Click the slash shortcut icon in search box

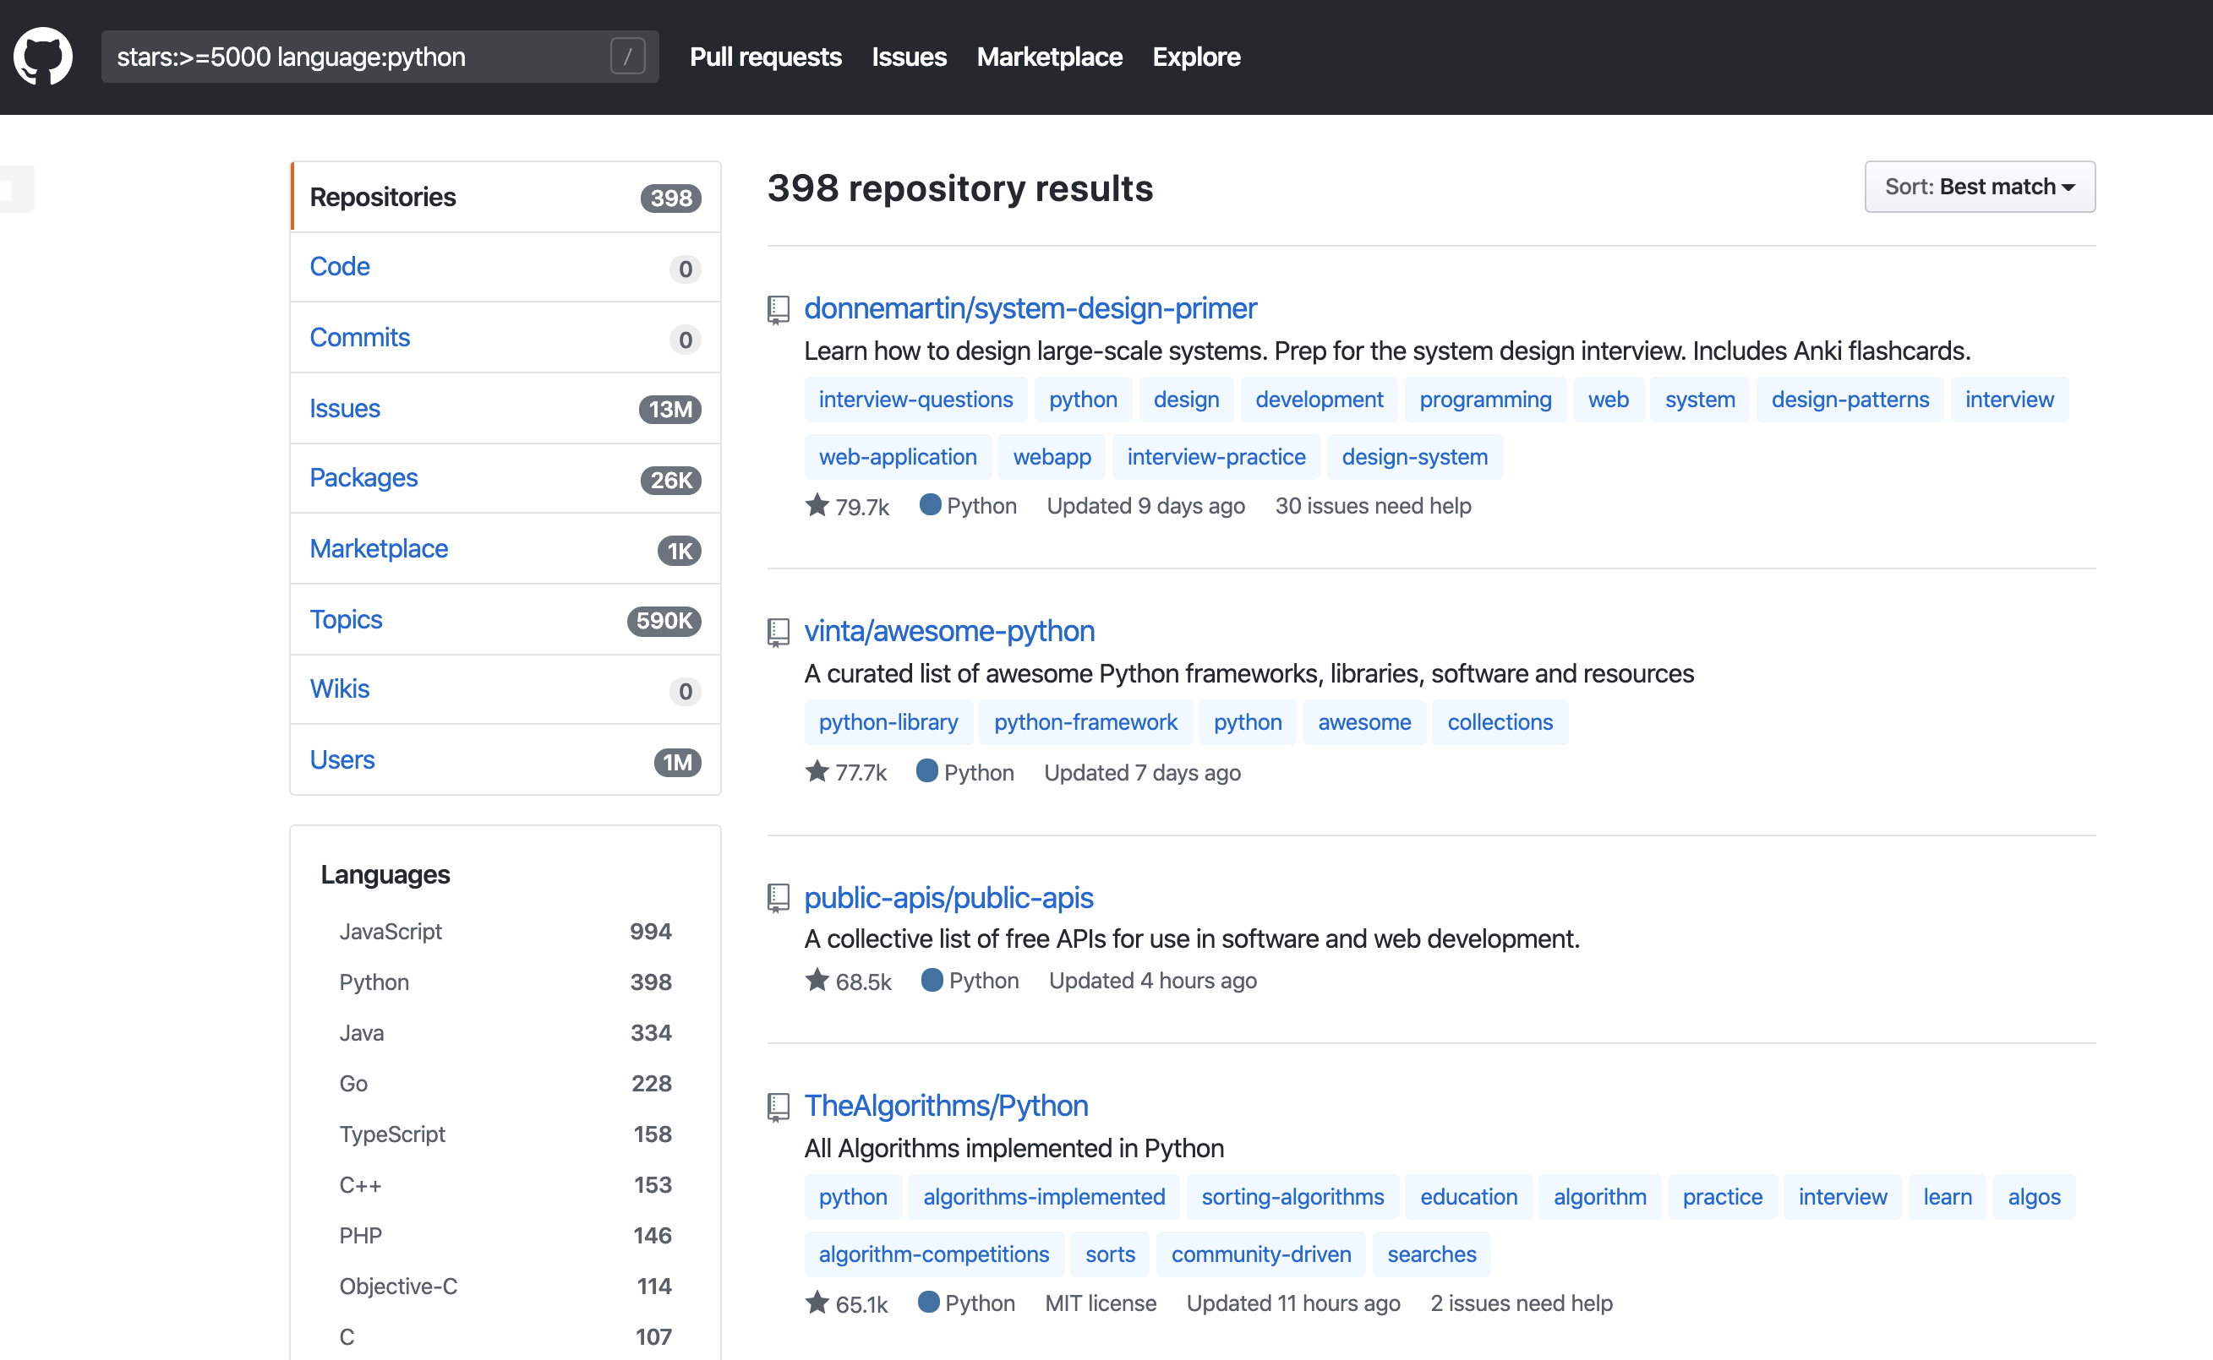click(x=627, y=57)
